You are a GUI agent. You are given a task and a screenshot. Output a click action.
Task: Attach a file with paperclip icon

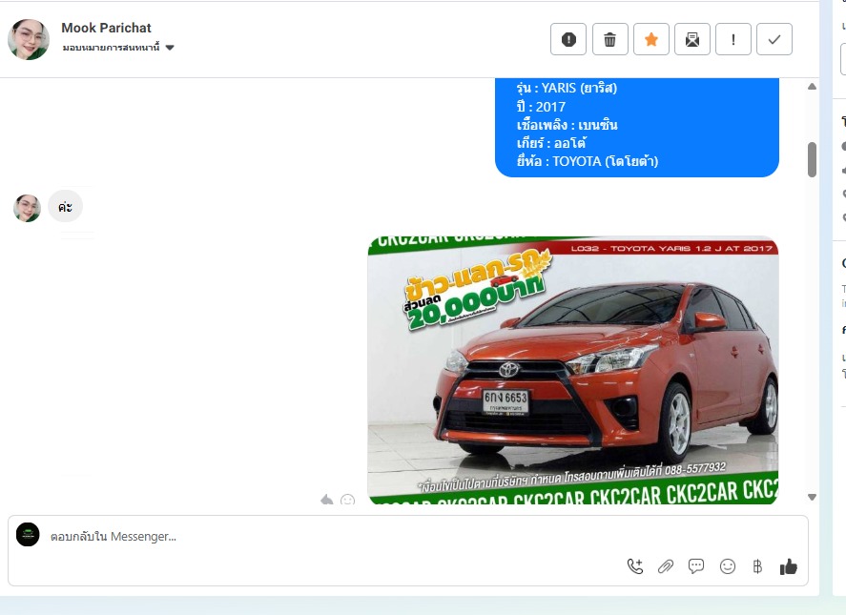(x=666, y=566)
